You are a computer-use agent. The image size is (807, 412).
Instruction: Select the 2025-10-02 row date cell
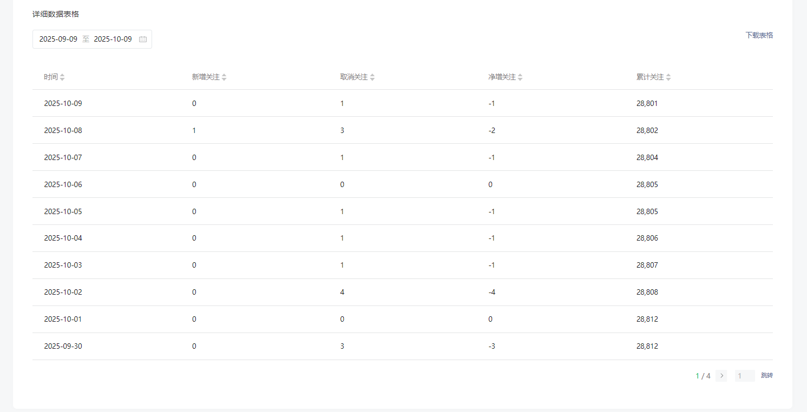63,293
